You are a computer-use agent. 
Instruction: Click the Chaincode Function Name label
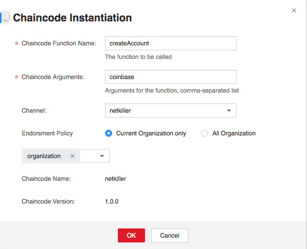click(59, 43)
